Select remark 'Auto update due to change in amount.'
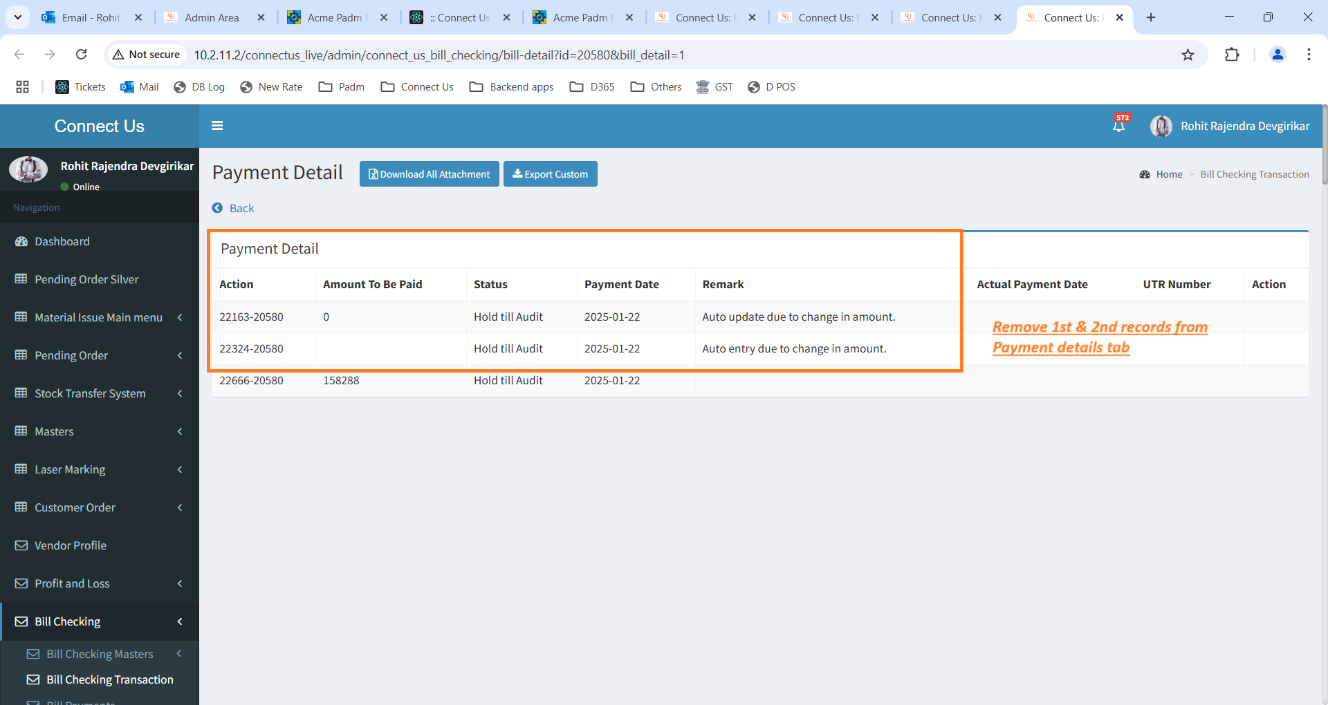 tap(798, 317)
